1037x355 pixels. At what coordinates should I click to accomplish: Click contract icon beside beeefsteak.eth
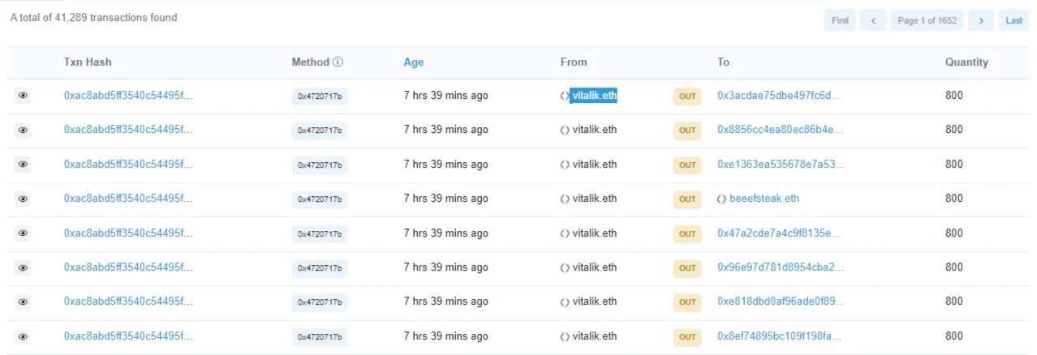[721, 199]
